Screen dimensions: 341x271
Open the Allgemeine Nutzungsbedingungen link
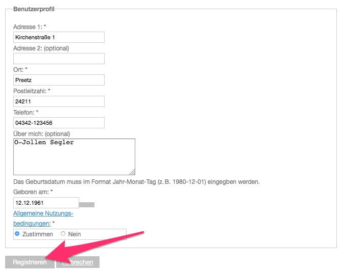click(43, 218)
